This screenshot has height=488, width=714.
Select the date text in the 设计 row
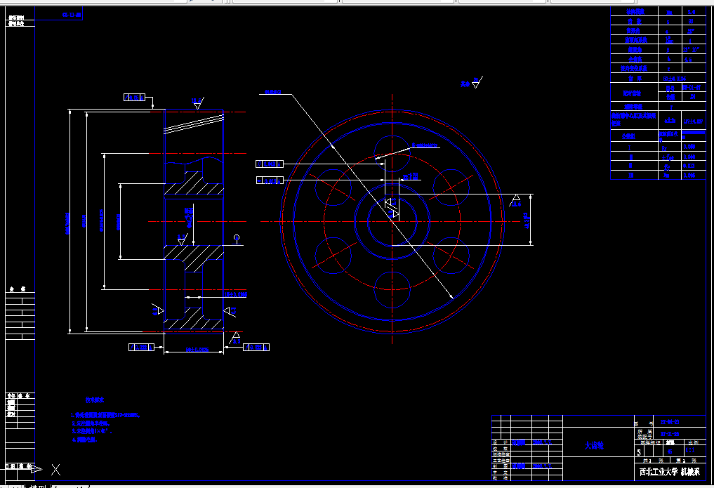coord(542,442)
